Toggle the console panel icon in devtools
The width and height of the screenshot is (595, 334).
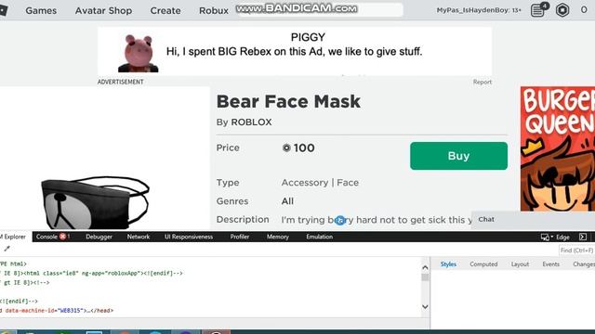tap(583, 237)
